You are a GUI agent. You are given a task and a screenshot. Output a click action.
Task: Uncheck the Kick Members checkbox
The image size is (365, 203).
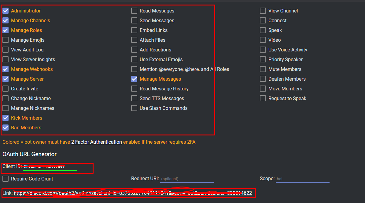tap(6, 118)
